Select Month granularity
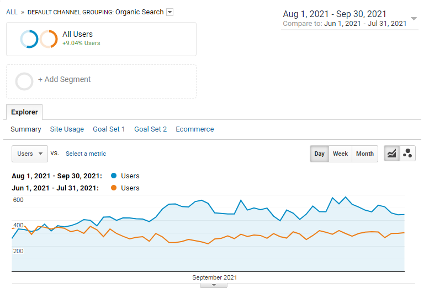 click(x=365, y=154)
